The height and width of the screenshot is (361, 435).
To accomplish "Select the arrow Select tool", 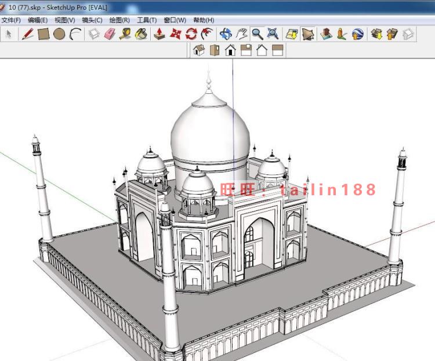I will (9, 34).
